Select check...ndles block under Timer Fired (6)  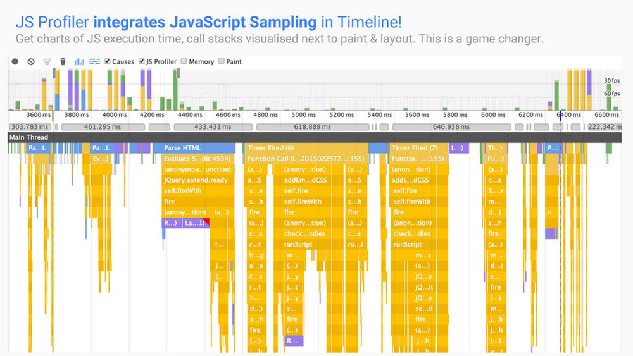click(x=306, y=233)
